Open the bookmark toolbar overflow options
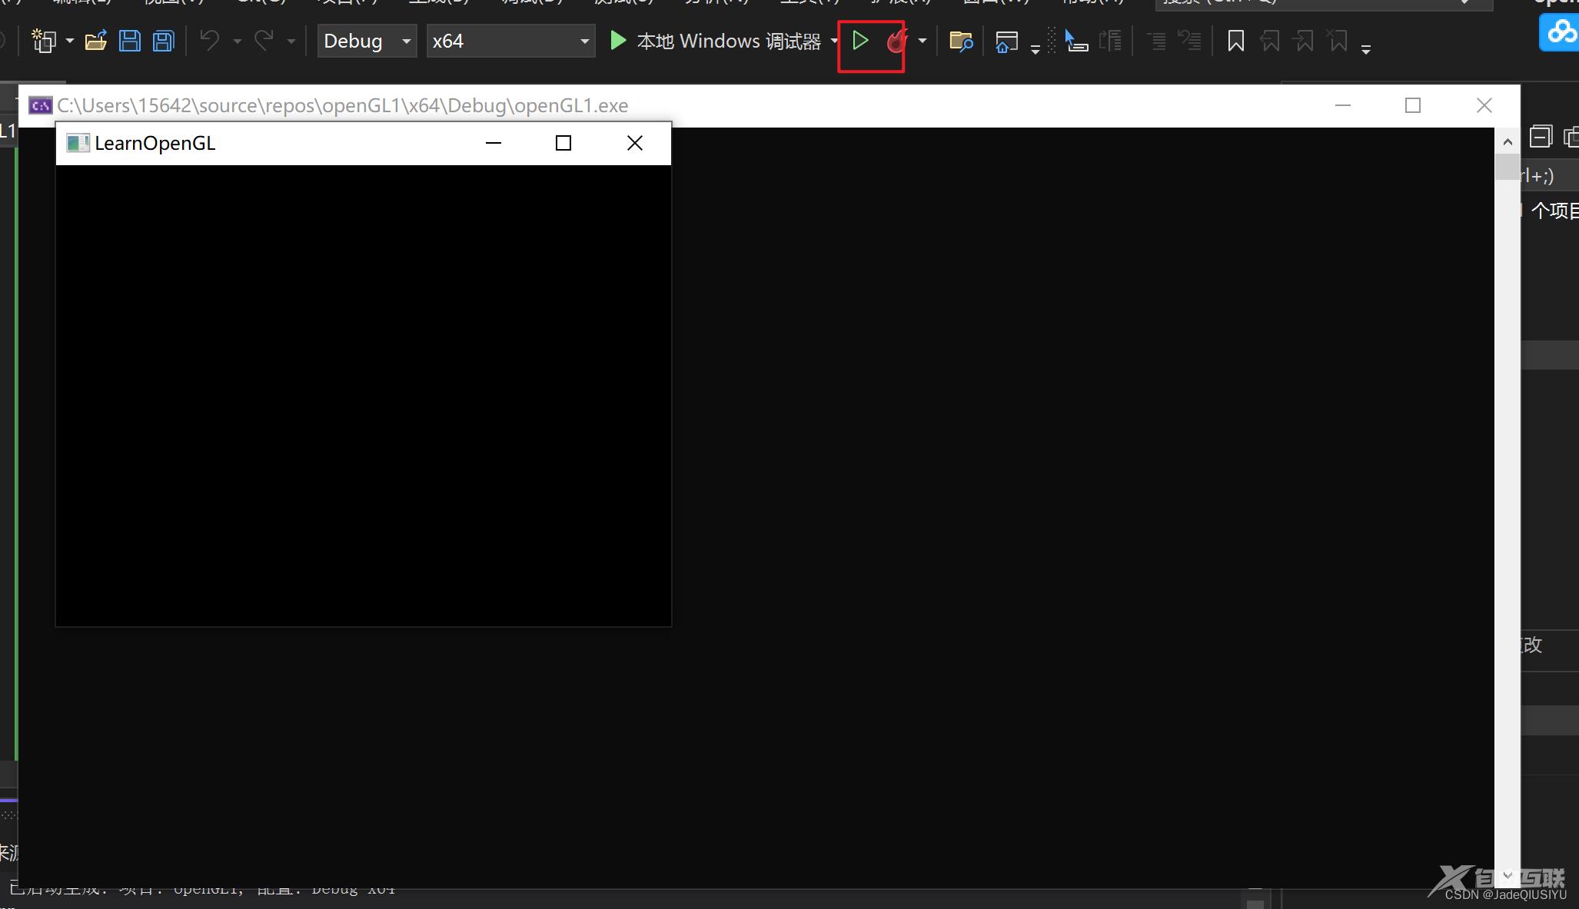The width and height of the screenshot is (1579, 909). coord(1366,49)
